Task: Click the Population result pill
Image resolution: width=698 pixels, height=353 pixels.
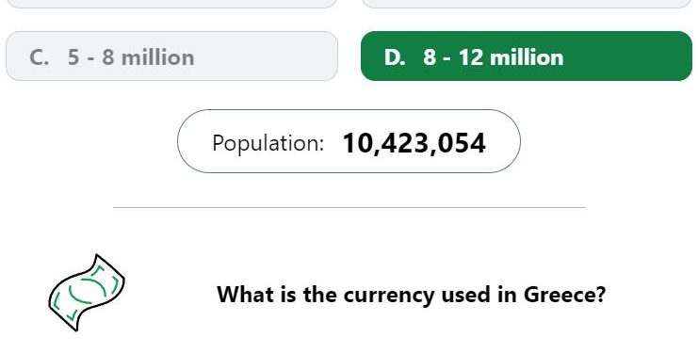Action: 349,141
